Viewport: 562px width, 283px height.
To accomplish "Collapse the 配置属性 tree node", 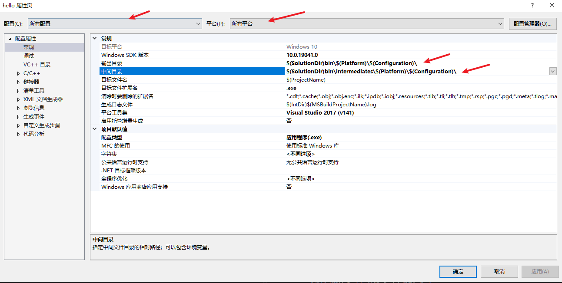I will [x=10, y=39].
